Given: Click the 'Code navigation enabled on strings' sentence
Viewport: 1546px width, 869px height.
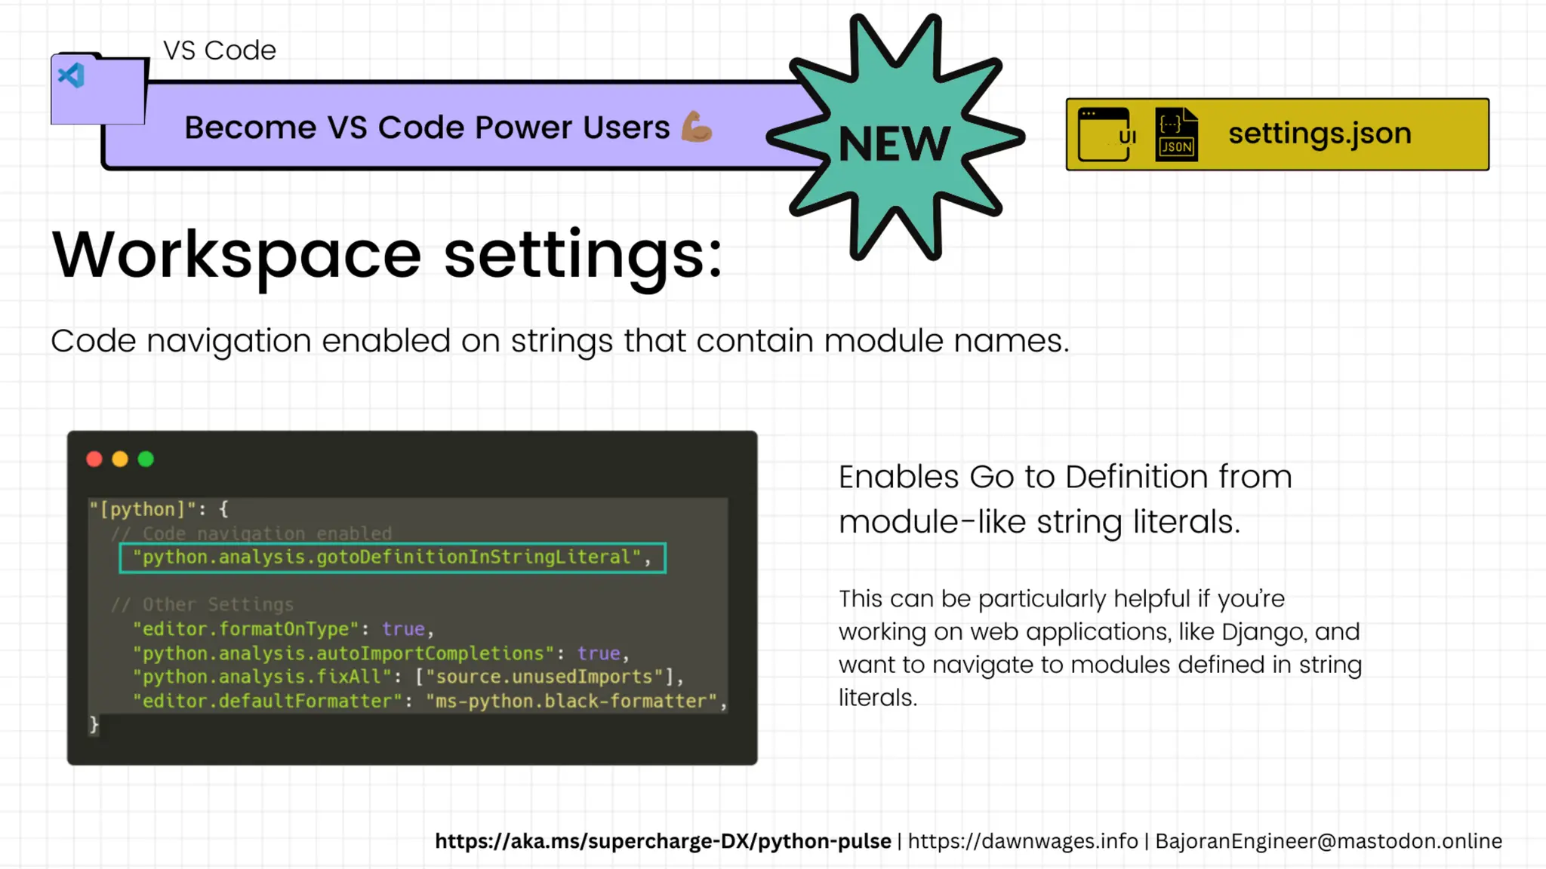Looking at the screenshot, I should click(560, 341).
